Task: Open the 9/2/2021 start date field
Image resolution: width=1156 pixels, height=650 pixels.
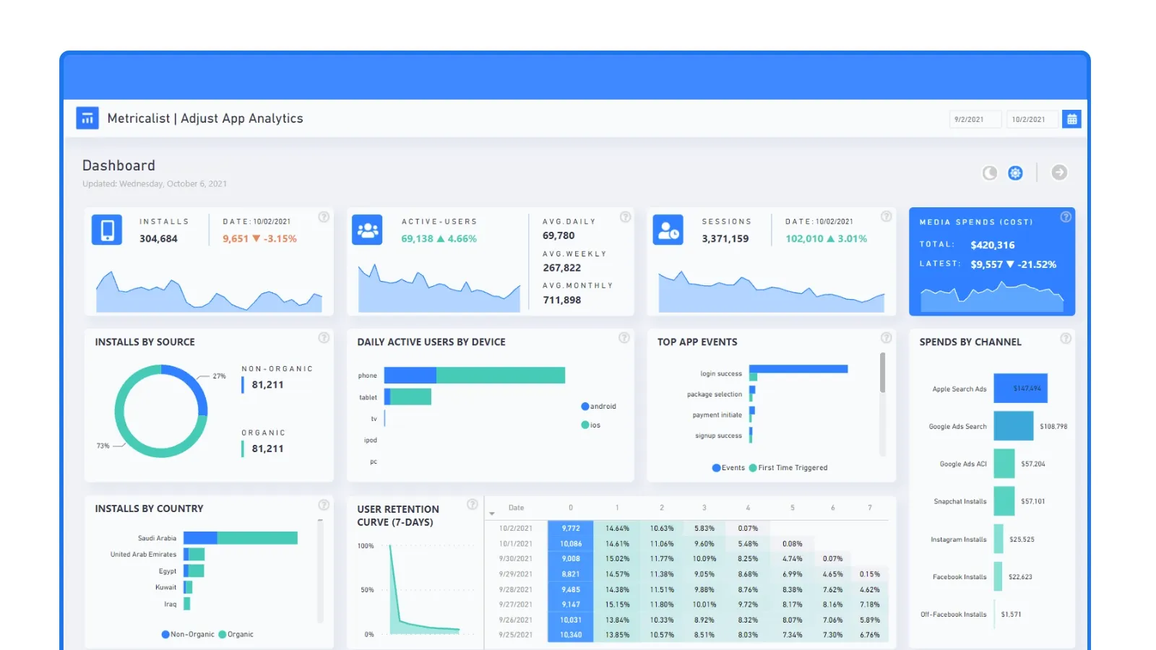Action: pos(975,119)
